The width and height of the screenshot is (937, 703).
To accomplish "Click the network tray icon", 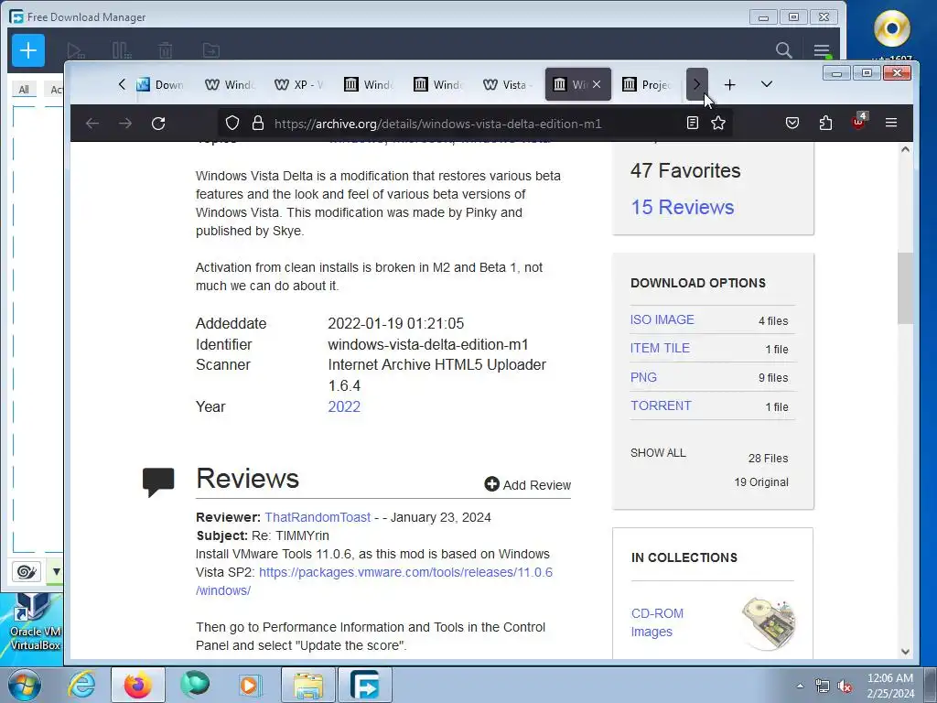I will click(x=823, y=687).
